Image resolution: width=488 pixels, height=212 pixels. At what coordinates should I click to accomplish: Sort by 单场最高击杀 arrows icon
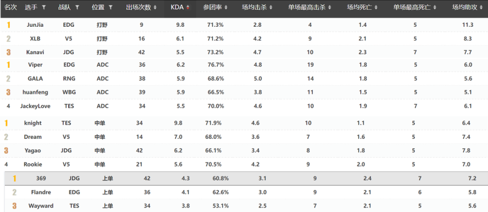click(329, 8)
